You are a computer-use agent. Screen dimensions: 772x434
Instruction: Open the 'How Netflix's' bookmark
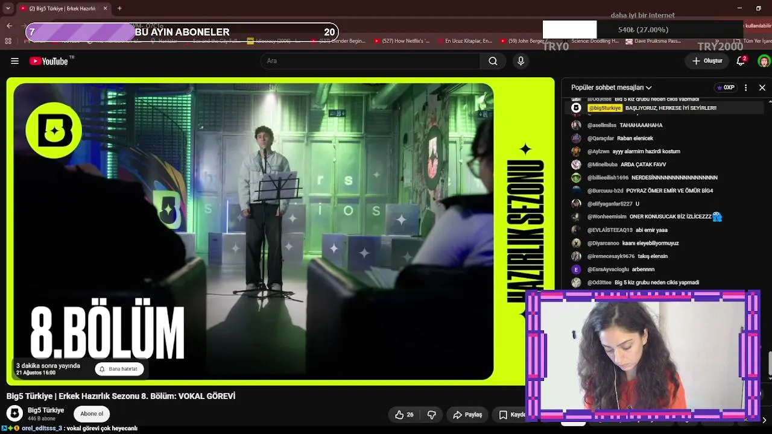coord(402,41)
